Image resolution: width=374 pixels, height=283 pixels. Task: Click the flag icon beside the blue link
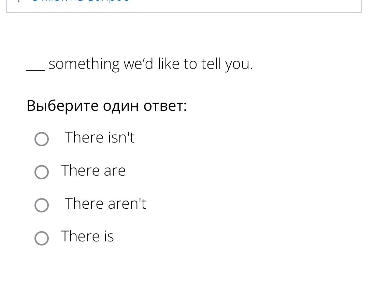(18, 1)
